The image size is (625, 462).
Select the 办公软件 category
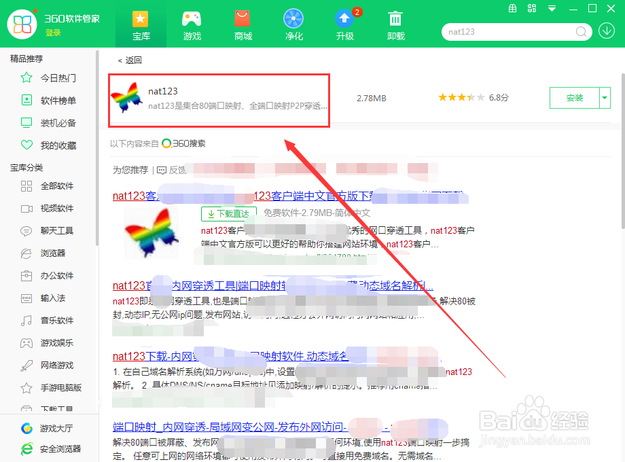click(x=57, y=275)
